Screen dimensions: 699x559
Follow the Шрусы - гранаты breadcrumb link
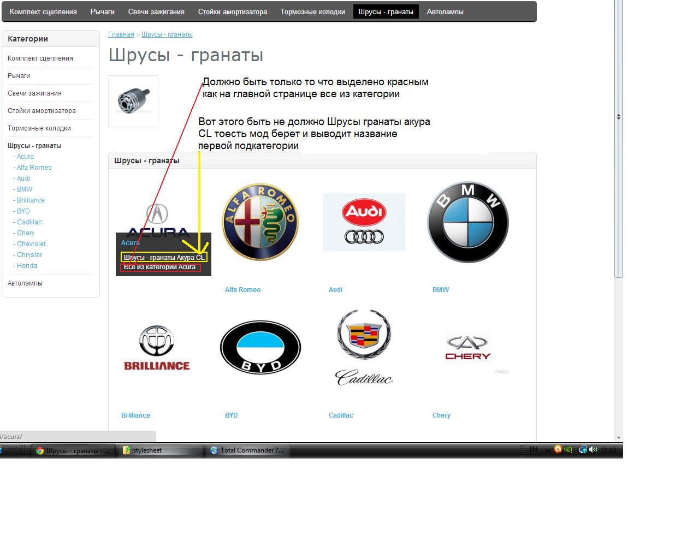pos(167,34)
